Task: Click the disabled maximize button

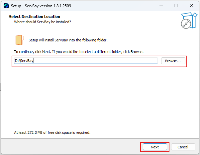Action: coord(176,6)
